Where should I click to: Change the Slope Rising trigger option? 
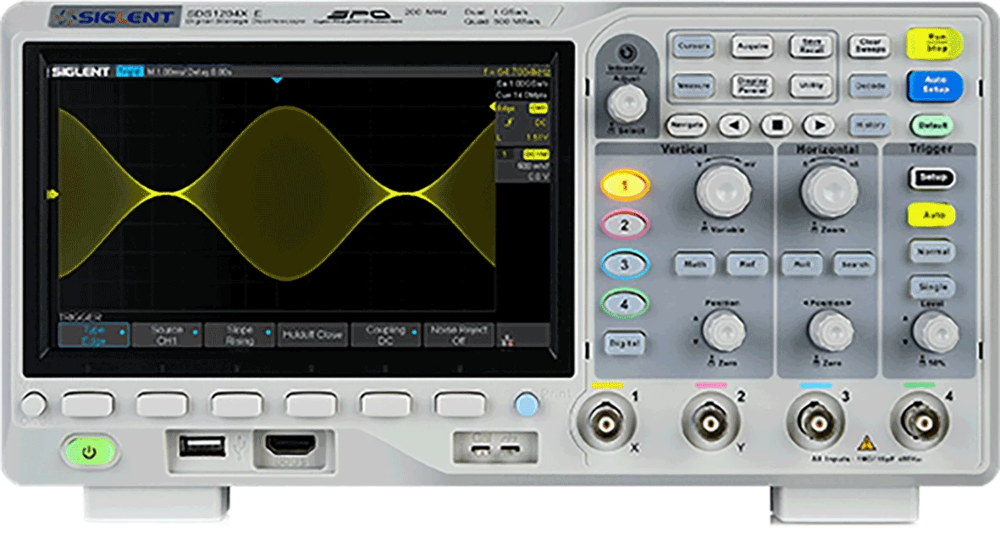(x=240, y=334)
